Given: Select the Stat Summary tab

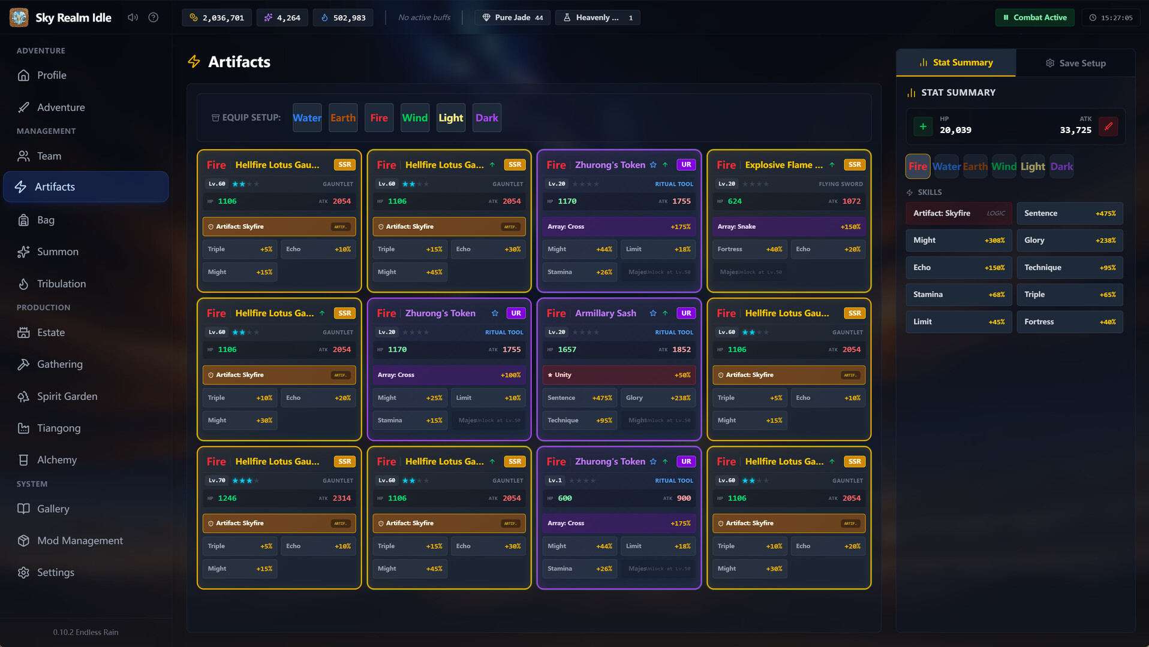Looking at the screenshot, I should [956, 62].
